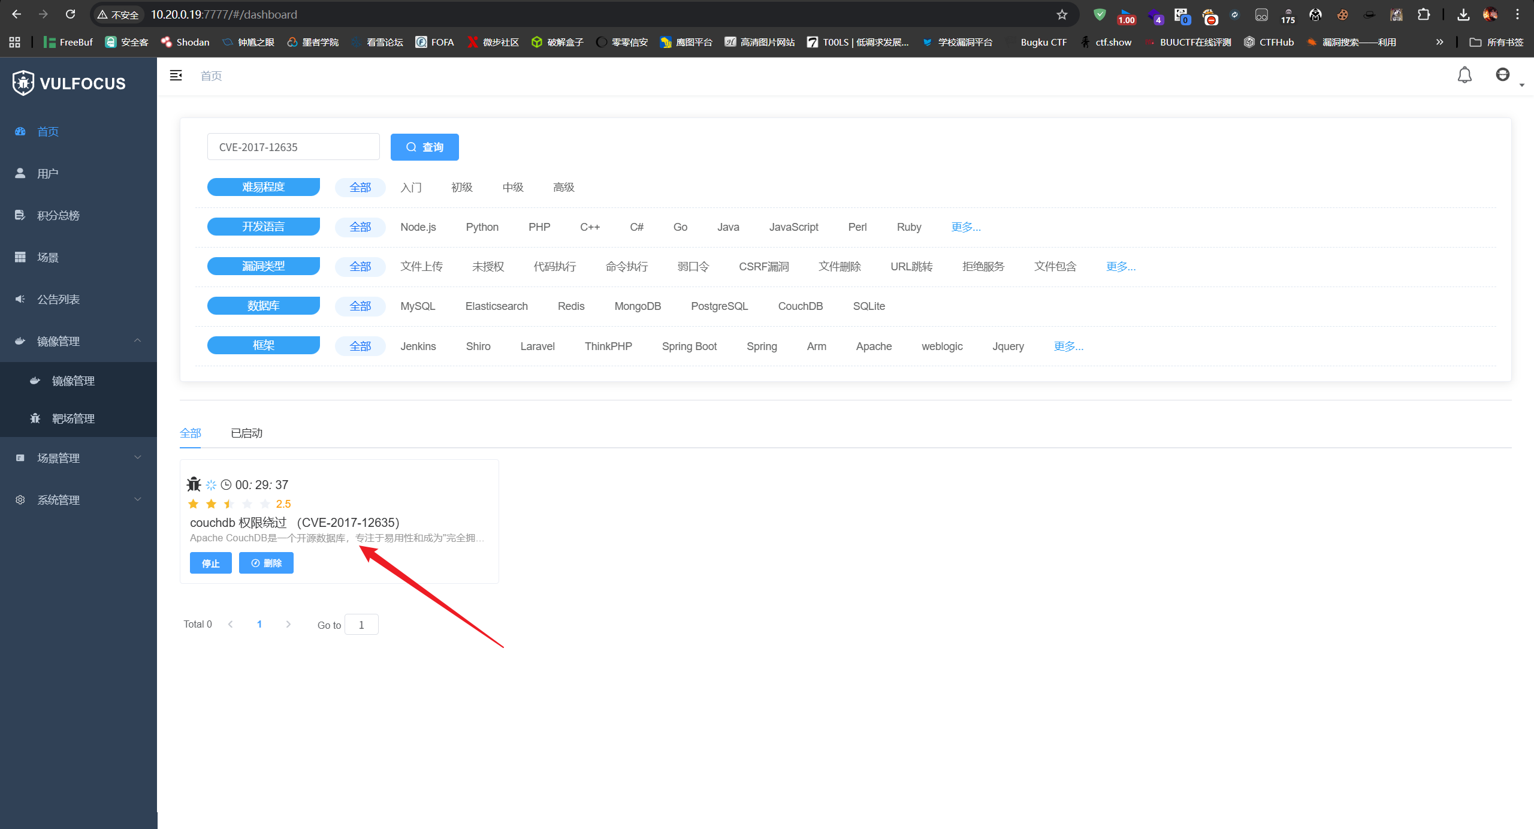The height and width of the screenshot is (829, 1534).
Task: Switch to the 已启动 tab
Action: coord(246,433)
